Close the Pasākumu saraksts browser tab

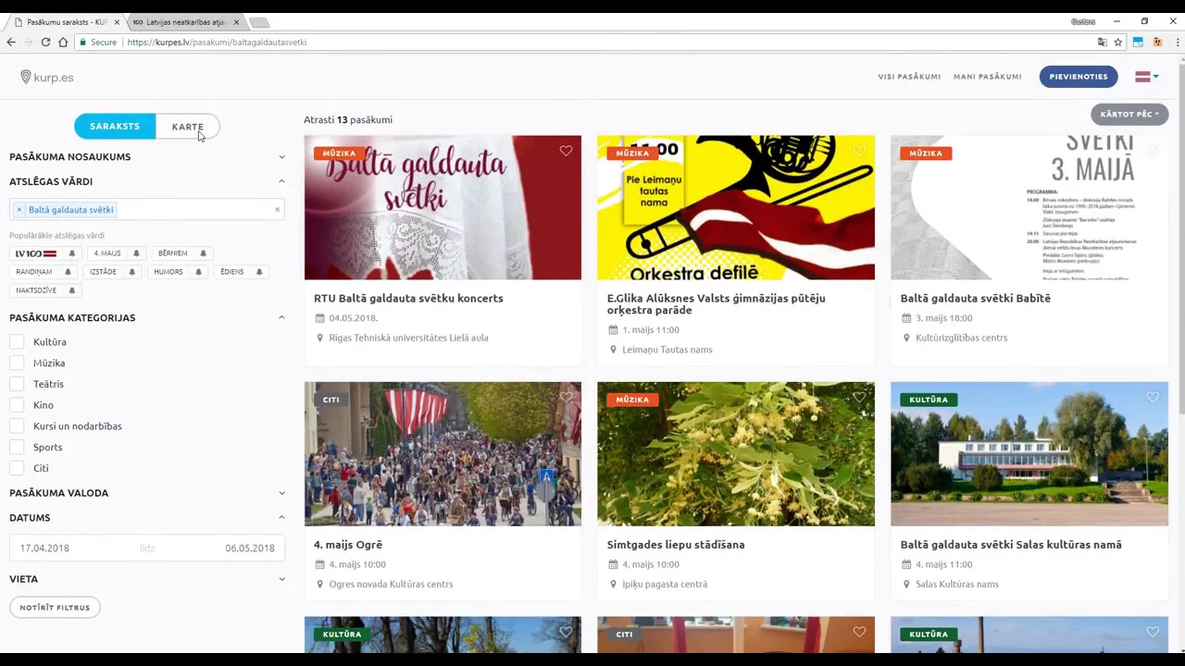117,21
